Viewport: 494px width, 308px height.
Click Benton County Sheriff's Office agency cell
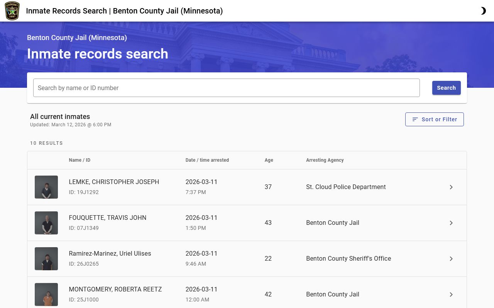point(349,258)
